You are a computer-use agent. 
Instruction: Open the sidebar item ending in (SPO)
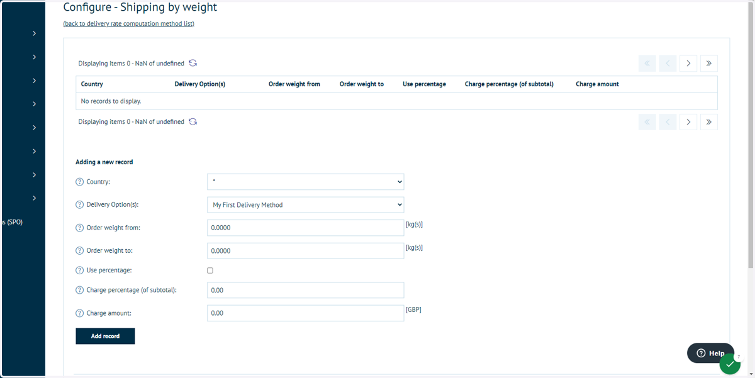[12, 222]
